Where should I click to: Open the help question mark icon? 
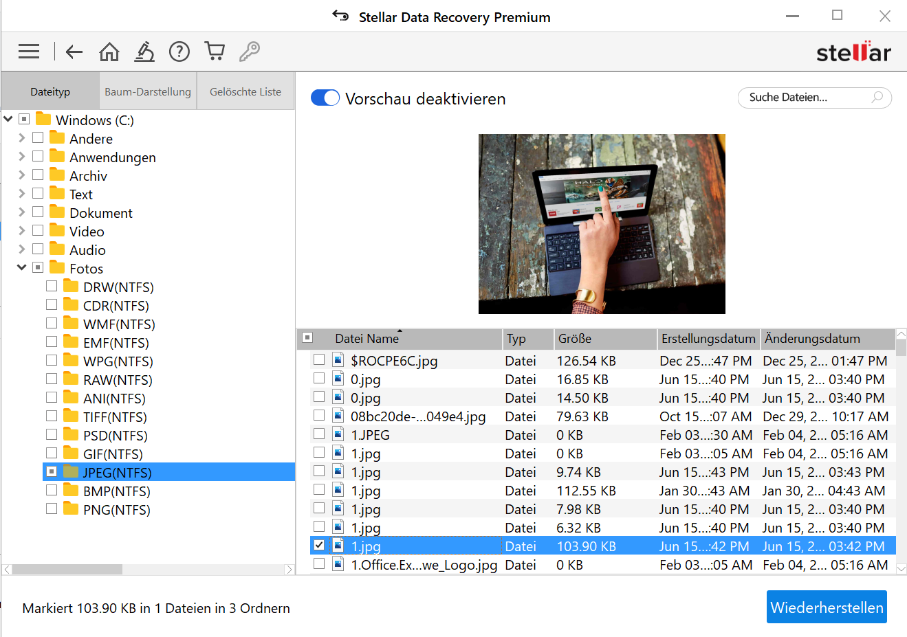click(179, 52)
